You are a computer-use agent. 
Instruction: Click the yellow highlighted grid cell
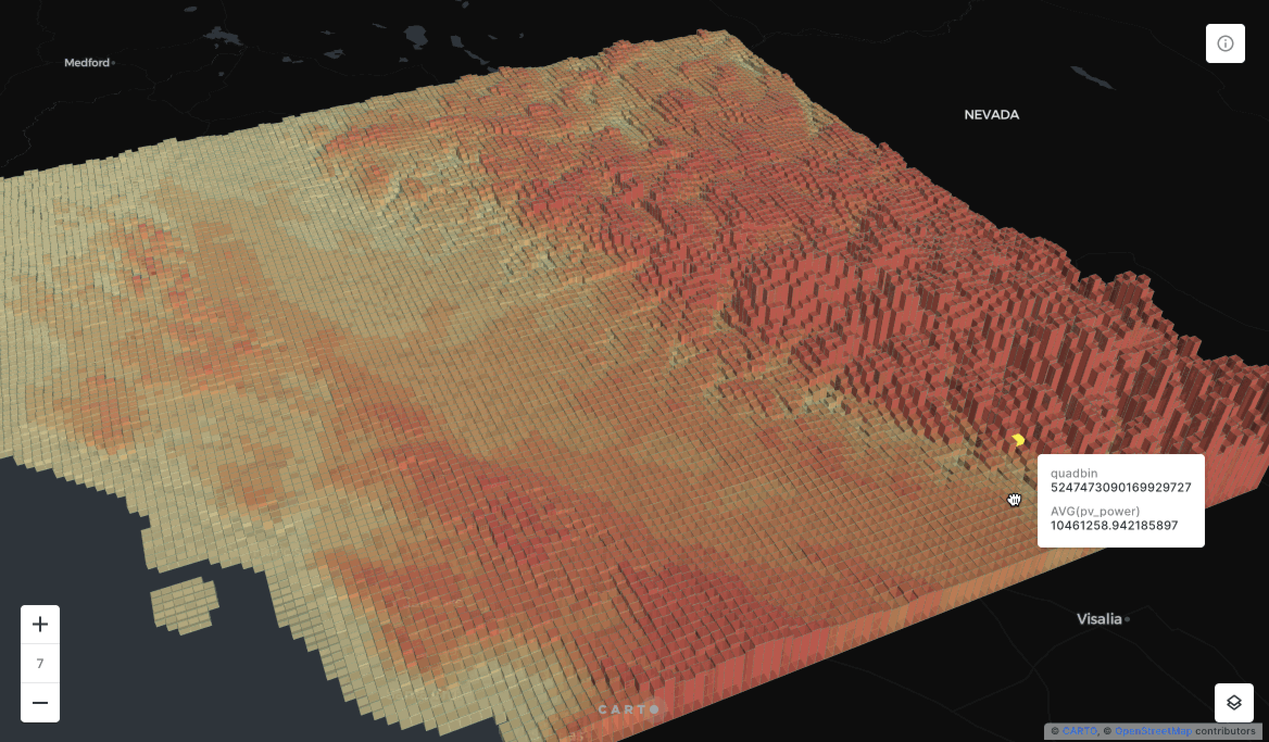1019,439
